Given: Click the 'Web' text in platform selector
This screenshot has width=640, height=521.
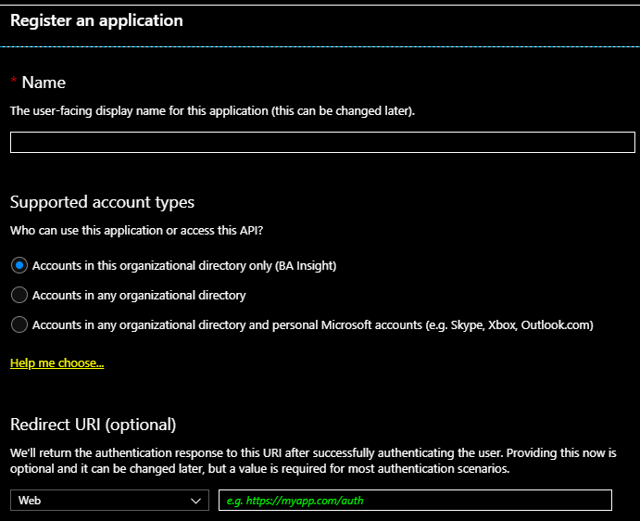Looking at the screenshot, I should coord(29,501).
